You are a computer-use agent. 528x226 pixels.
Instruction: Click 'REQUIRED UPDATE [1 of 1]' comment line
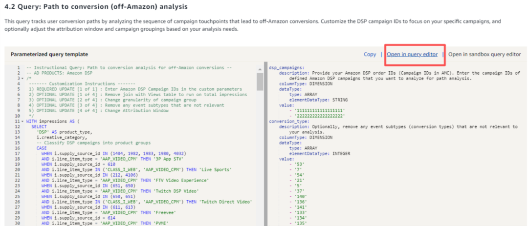[x=136, y=89]
